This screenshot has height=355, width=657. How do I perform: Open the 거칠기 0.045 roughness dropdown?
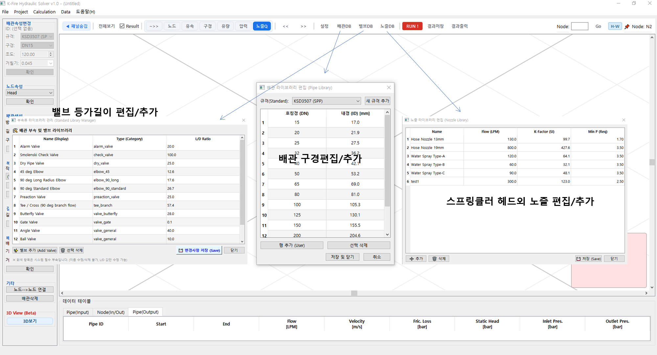tap(51, 63)
